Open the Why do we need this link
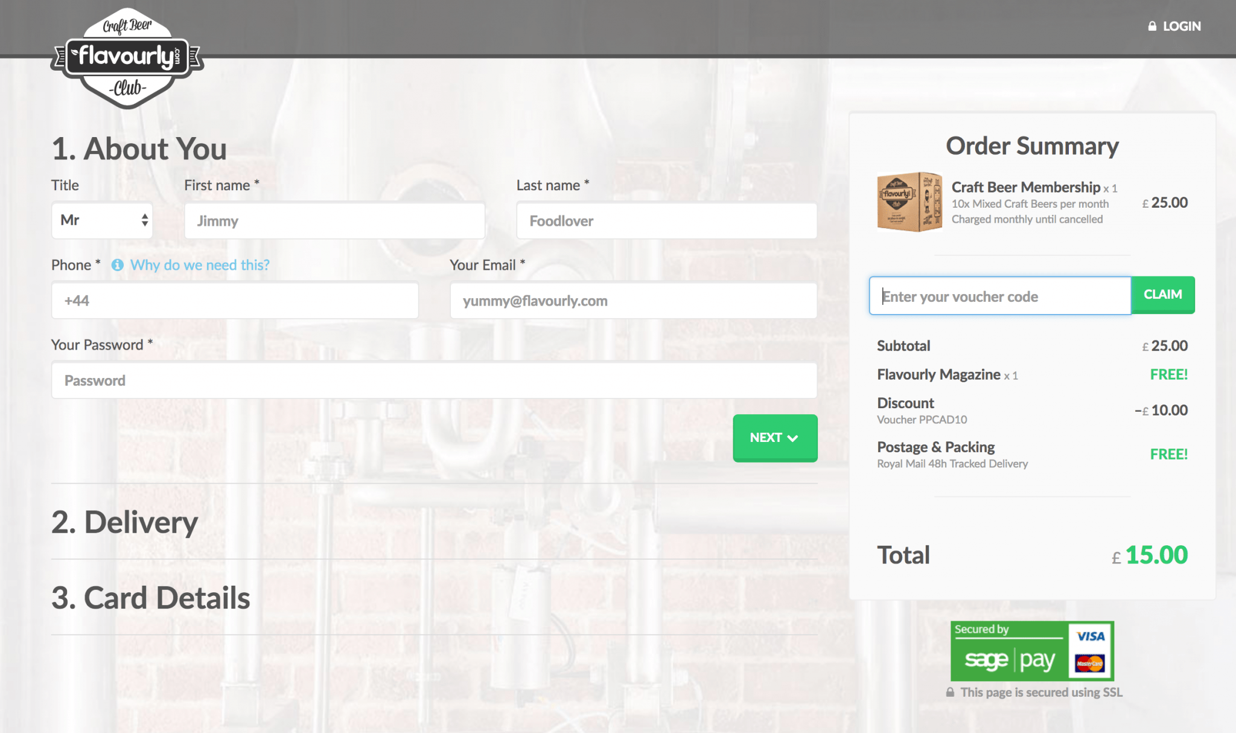This screenshot has height=733, width=1236. click(x=200, y=265)
